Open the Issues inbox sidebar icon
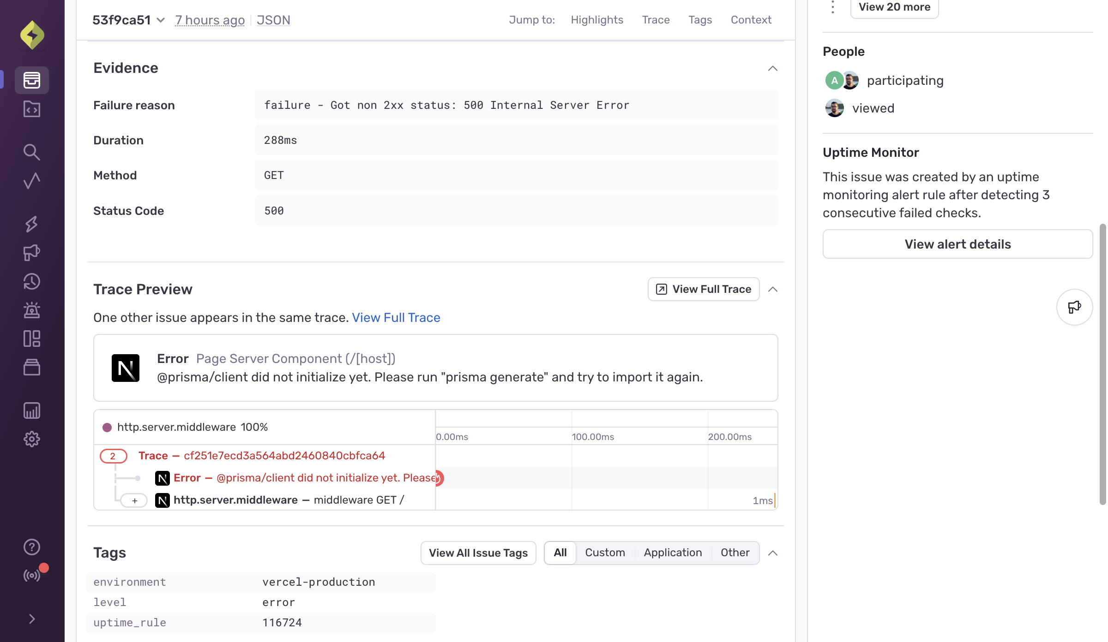Viewport: 1108px width, 642px height. point(32,80)
